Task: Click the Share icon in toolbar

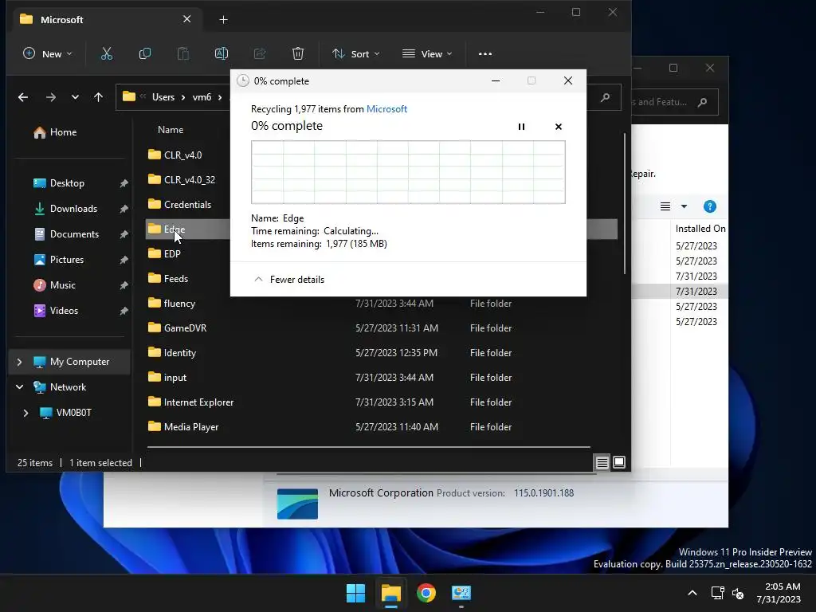Action: (260, 53)
